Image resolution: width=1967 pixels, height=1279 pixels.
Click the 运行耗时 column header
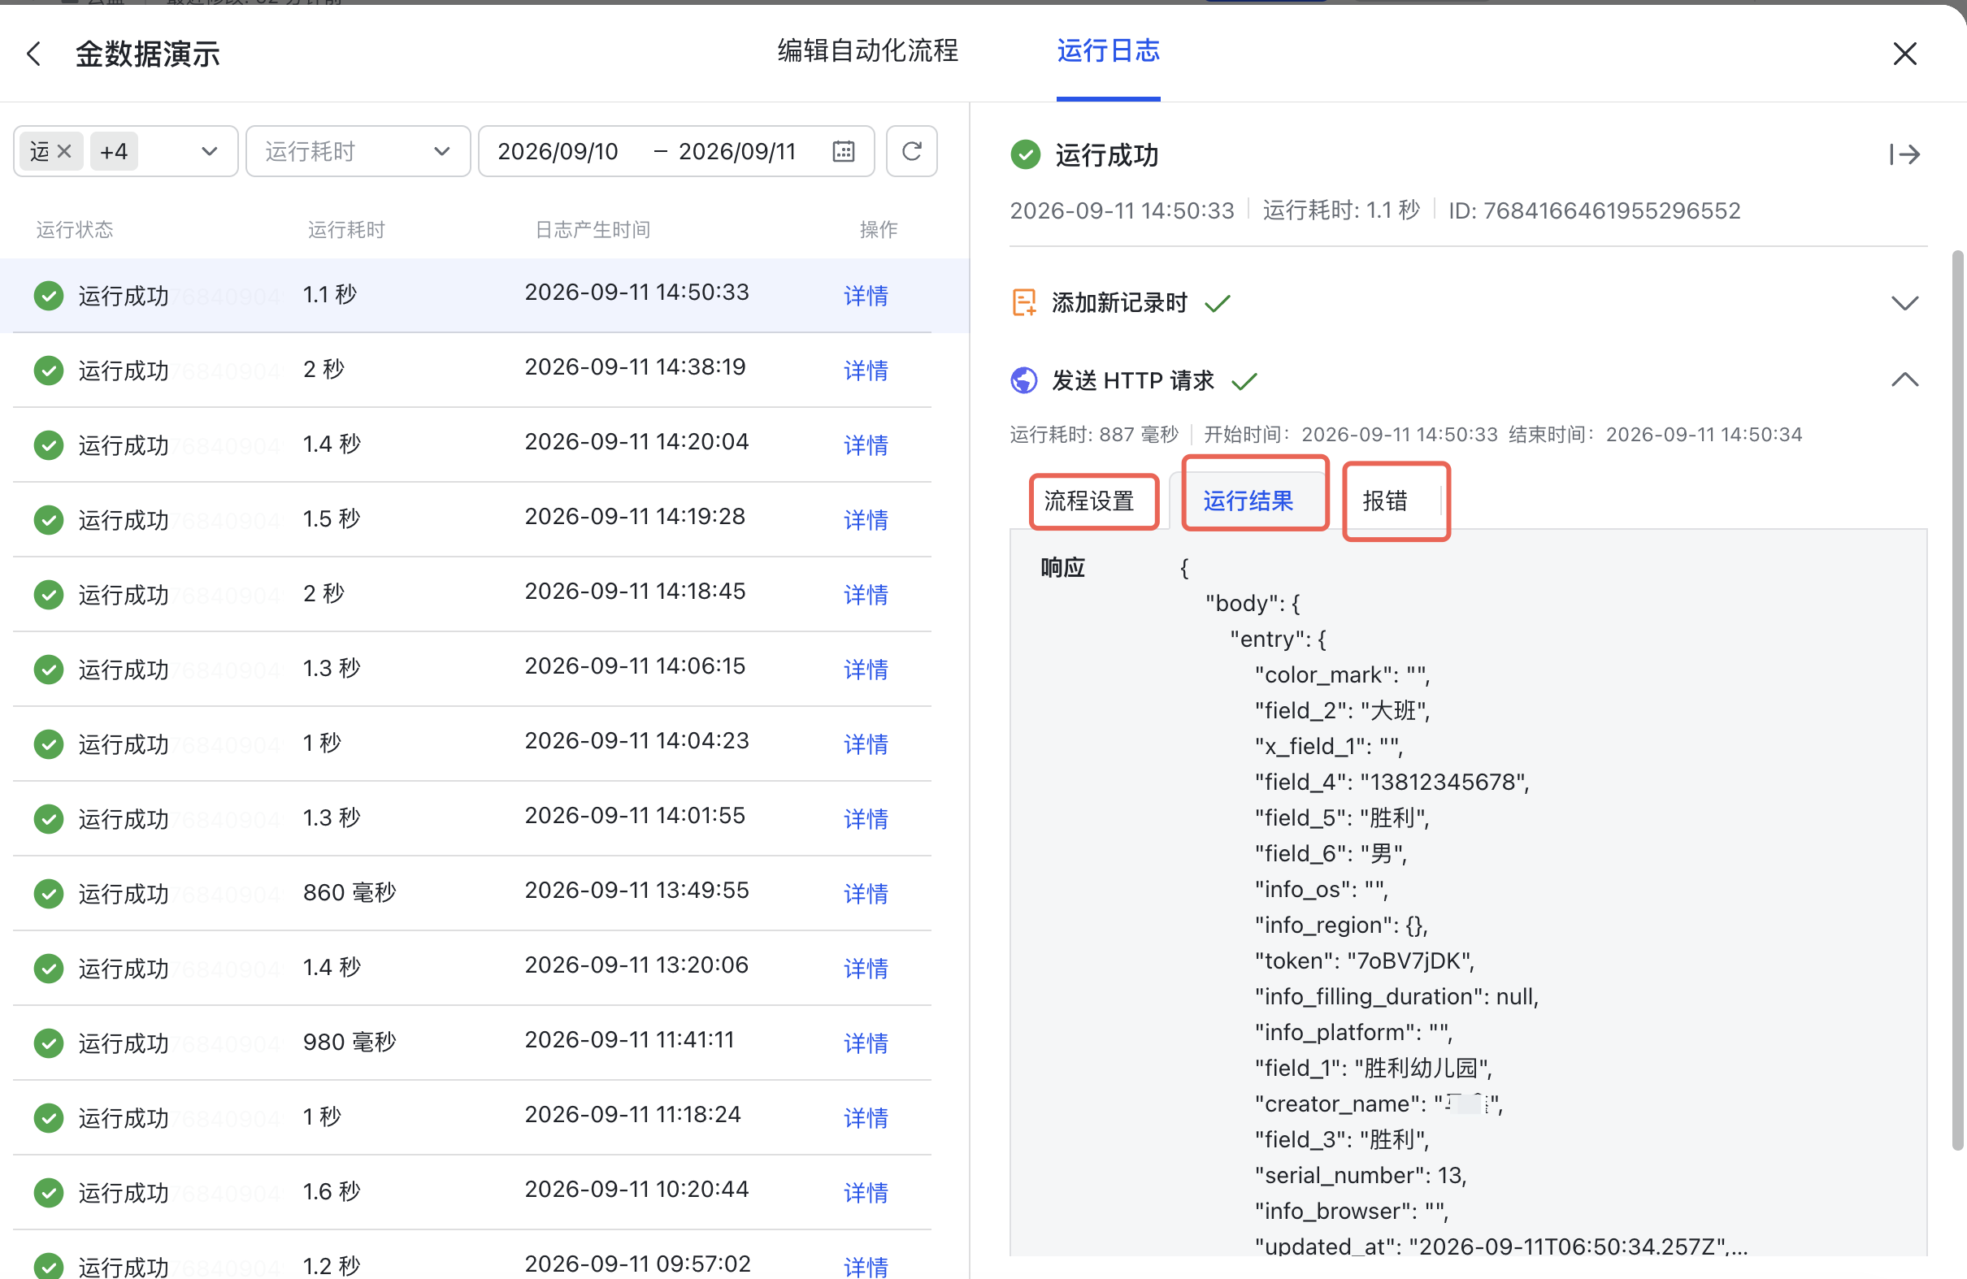[x=346, y=230]
